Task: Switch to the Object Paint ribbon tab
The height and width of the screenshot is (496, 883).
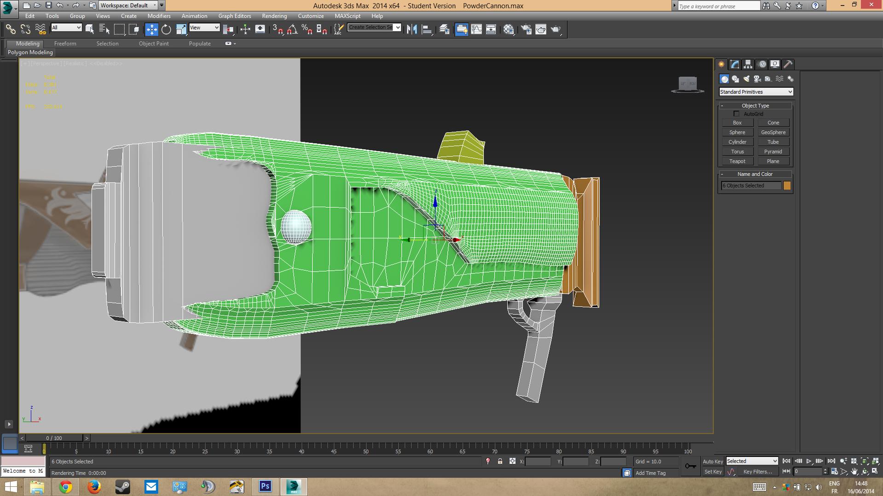Action: [x=154, y=44]
